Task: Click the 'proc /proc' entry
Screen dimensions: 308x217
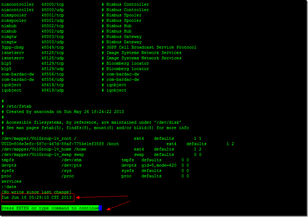Action: (95, 176)
